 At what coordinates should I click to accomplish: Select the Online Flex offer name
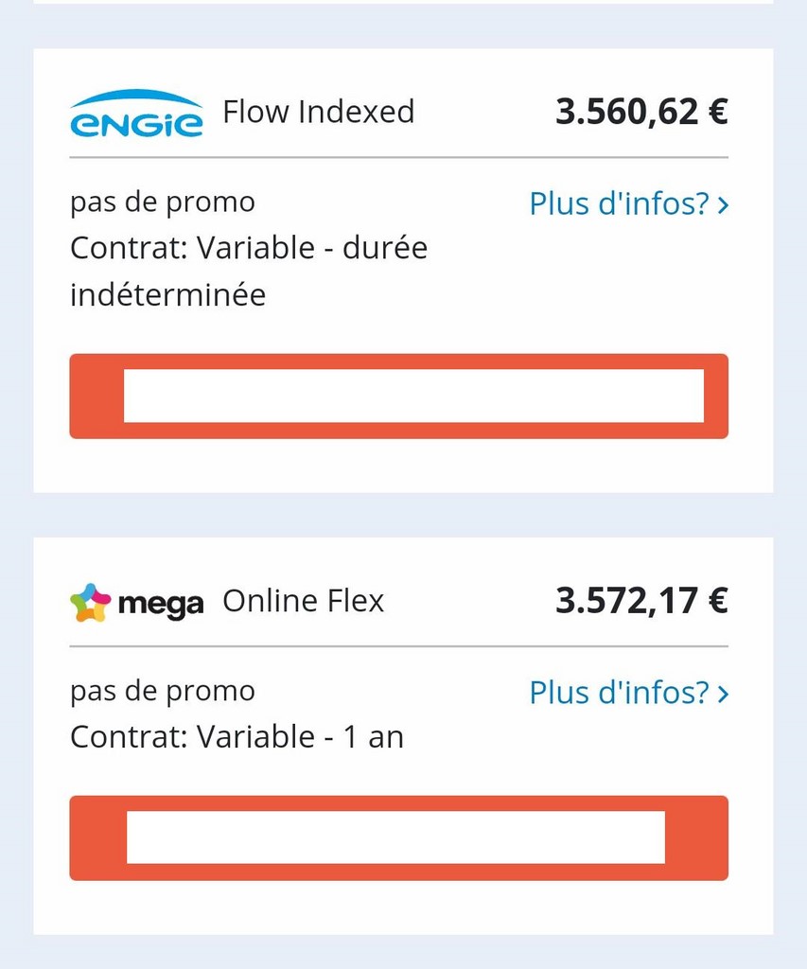(x=304, y=601)
